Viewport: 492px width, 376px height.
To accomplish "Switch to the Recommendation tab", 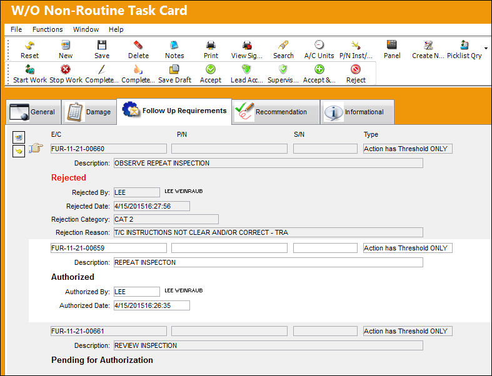I will [x=276, y=112].
